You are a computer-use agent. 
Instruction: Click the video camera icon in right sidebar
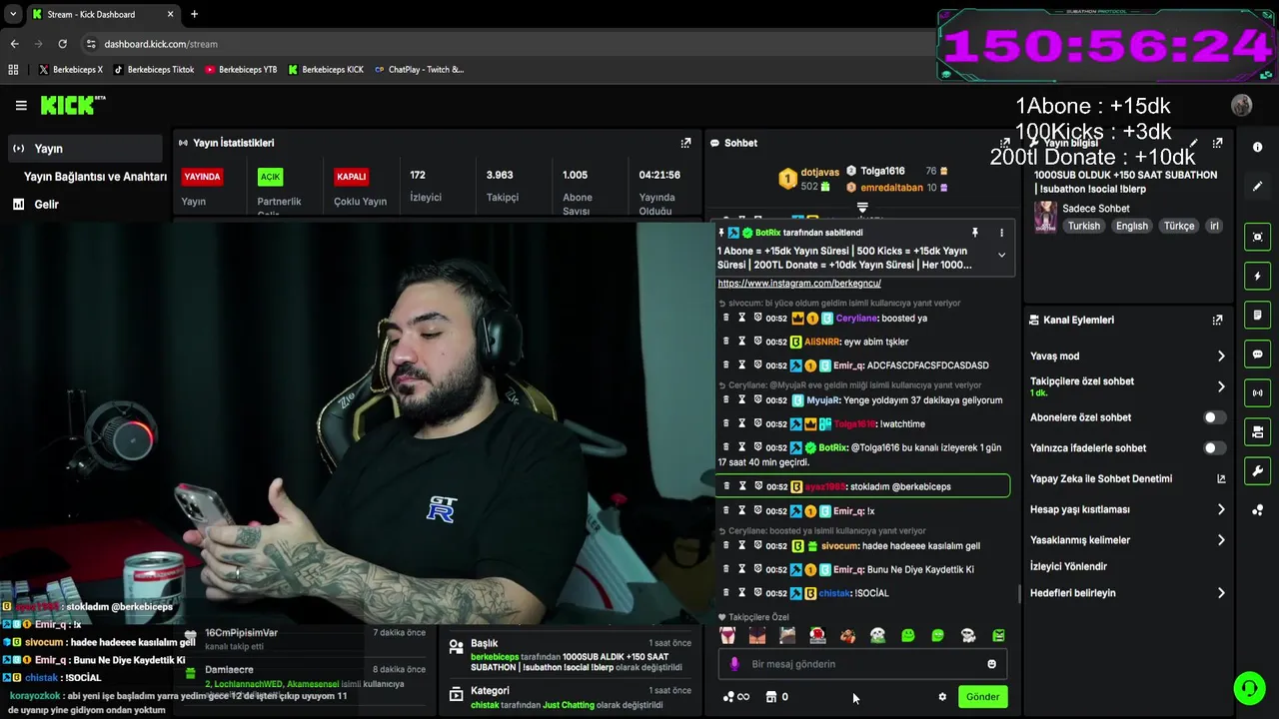pos(1257,431)
